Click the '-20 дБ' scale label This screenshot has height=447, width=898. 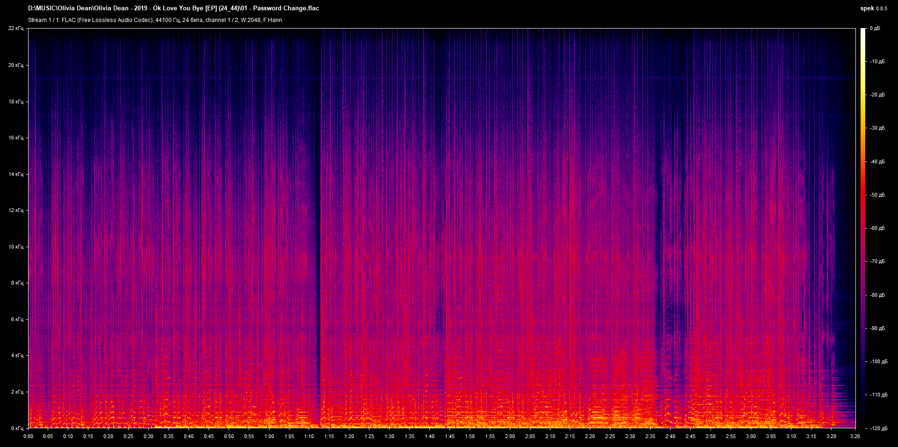[x=877, y=95]
